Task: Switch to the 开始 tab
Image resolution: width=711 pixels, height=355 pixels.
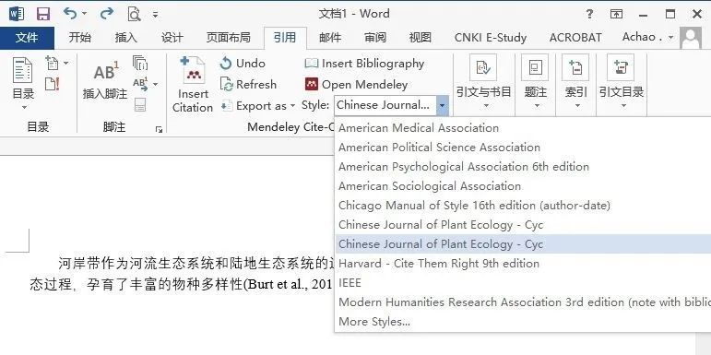Action: pyautogui.click(x=80, y=38)
